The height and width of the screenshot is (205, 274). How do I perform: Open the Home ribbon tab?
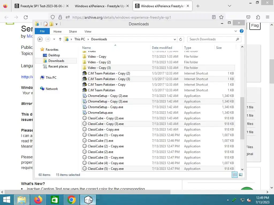coord(58,31)
